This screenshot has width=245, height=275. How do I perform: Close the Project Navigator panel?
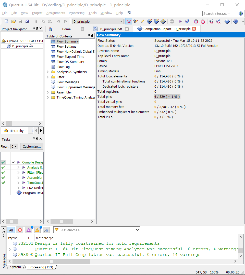click(x=41, y=28)
